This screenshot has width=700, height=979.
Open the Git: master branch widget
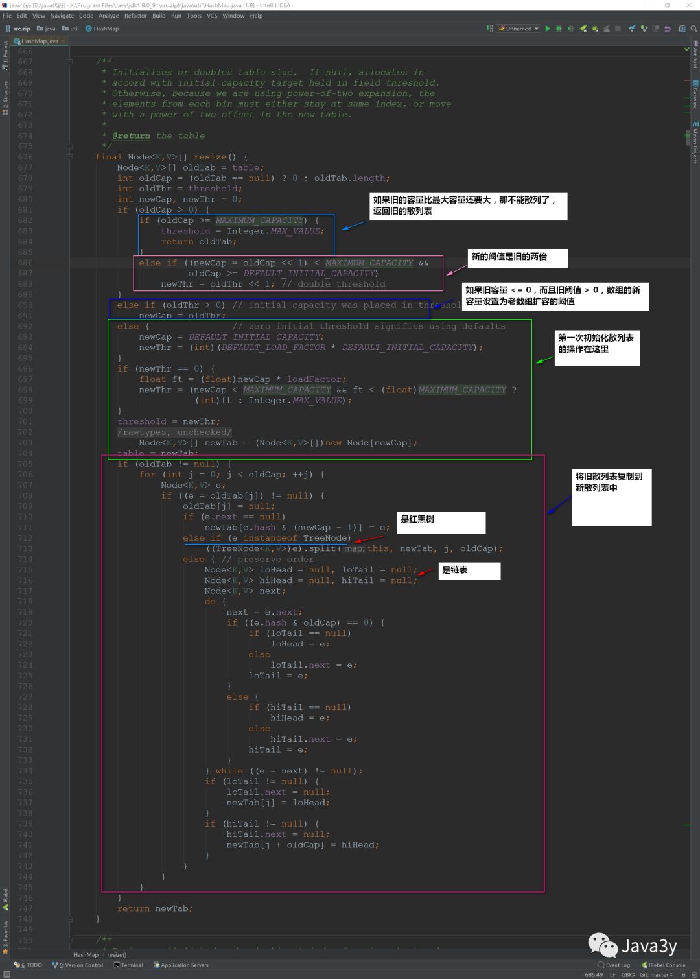tap(656, 974)
